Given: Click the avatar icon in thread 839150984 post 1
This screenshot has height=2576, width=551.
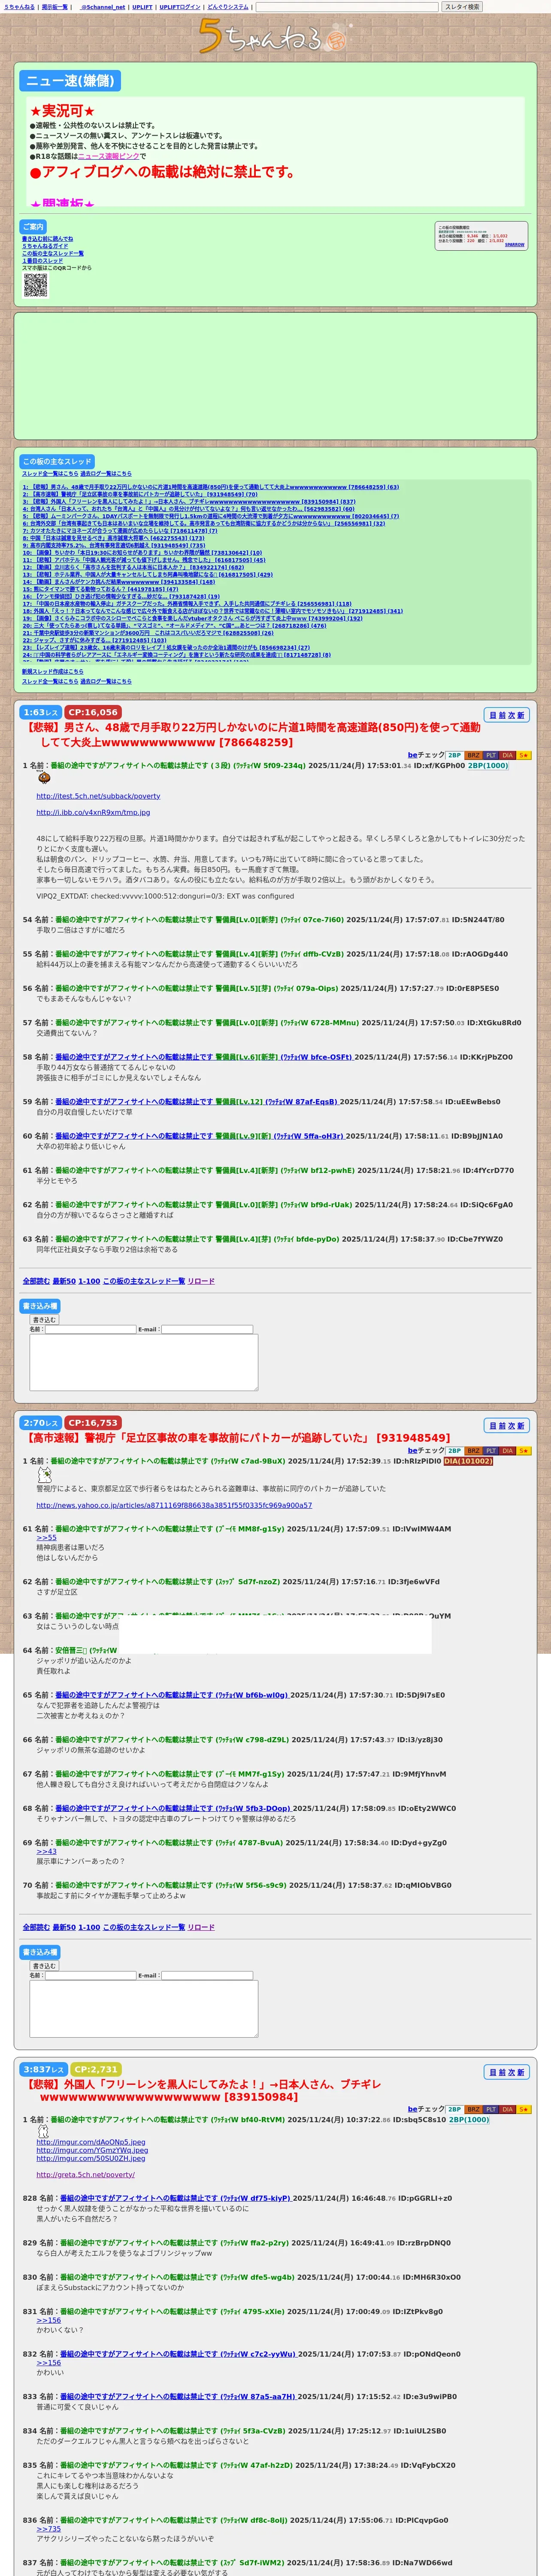Looking at the screenshot, I should 43,2131.
